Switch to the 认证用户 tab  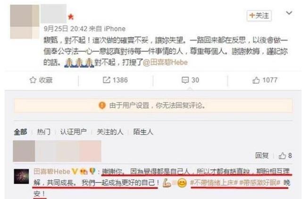coord(74,132)
